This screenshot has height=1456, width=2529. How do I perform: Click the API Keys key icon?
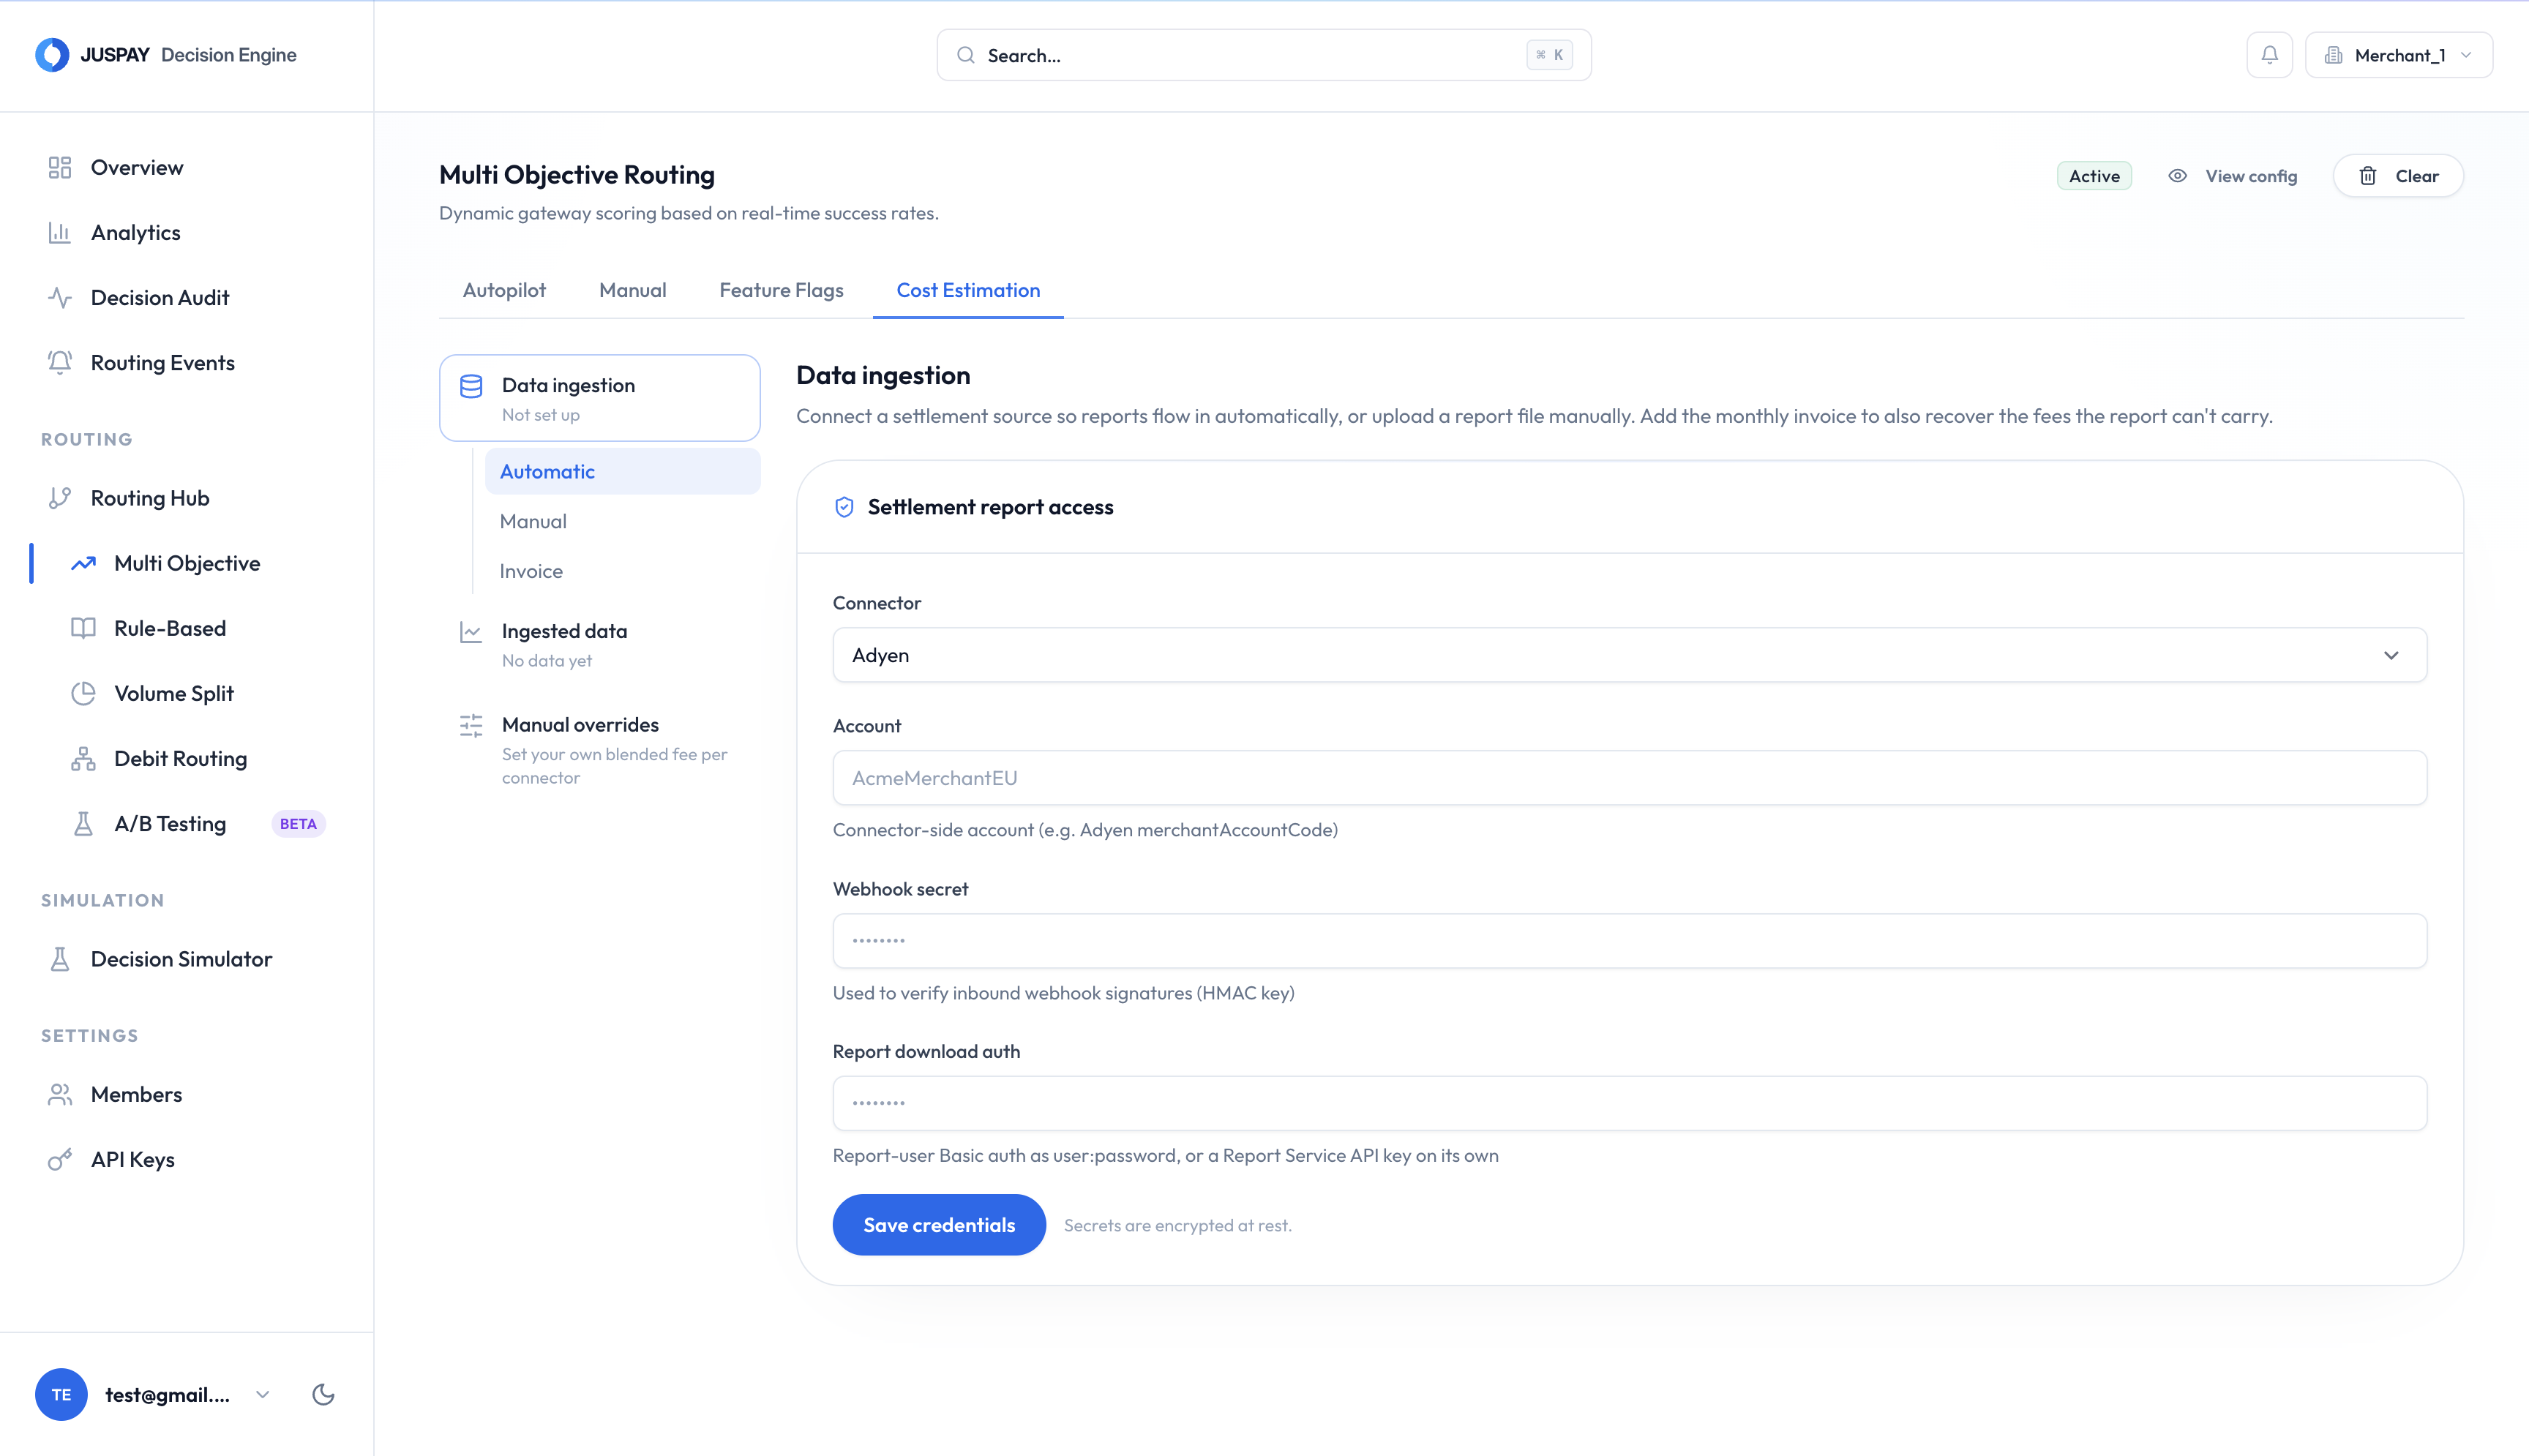(x=60, y=1159)
